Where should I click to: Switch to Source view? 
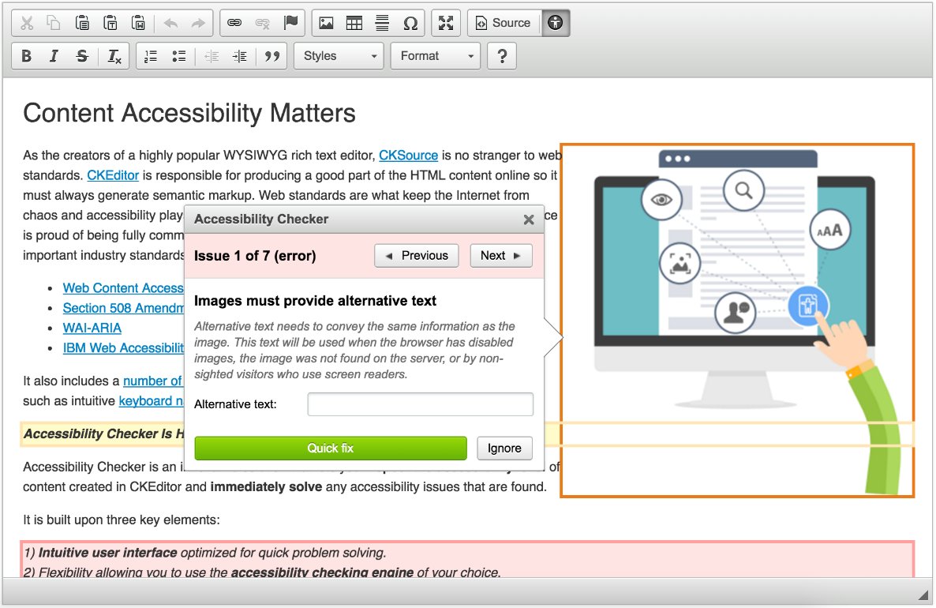[503, 22]
